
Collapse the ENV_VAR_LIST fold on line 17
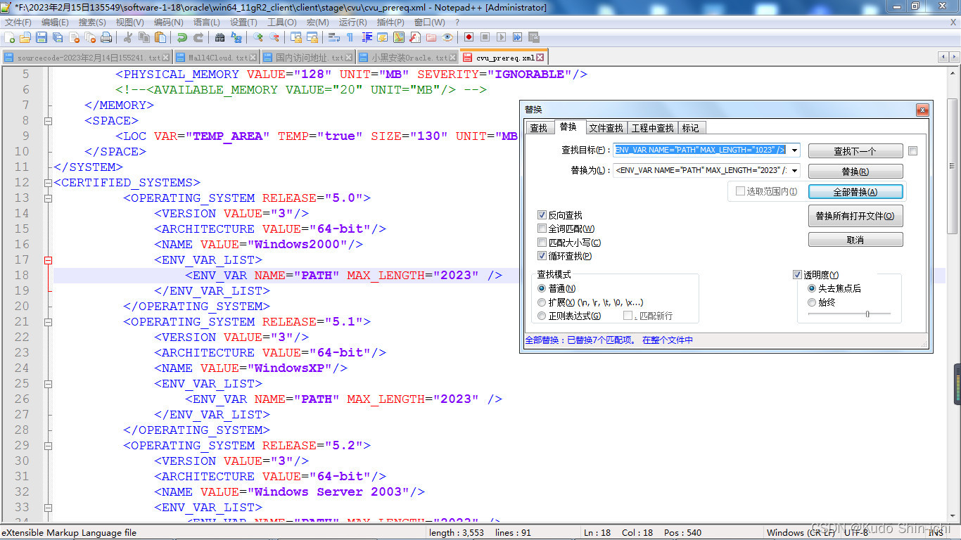(x=48, y=259)
